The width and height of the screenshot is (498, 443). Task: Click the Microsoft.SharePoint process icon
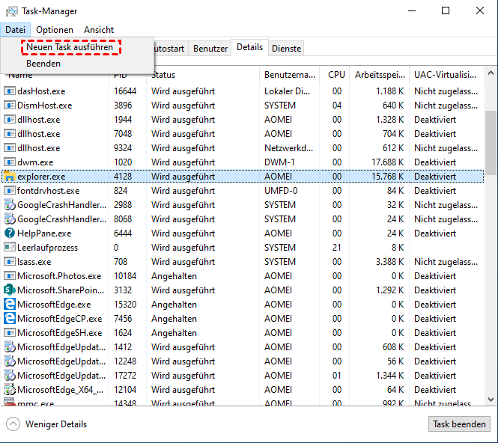coord(10,290)
